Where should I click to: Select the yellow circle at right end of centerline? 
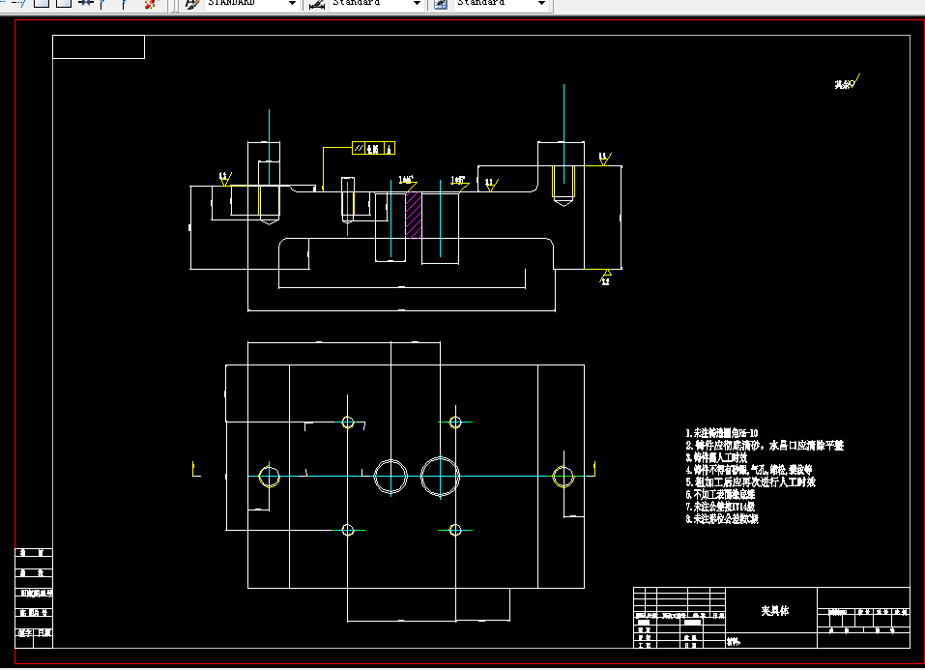[x=563, y=477]
